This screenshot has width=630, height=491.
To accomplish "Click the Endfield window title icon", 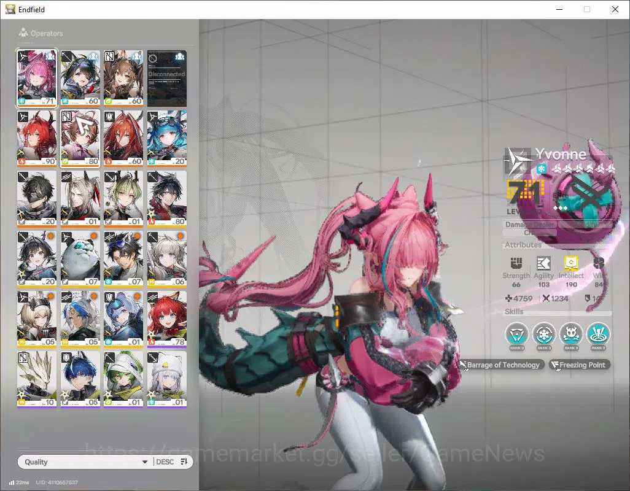I will [x=10, y=9].
